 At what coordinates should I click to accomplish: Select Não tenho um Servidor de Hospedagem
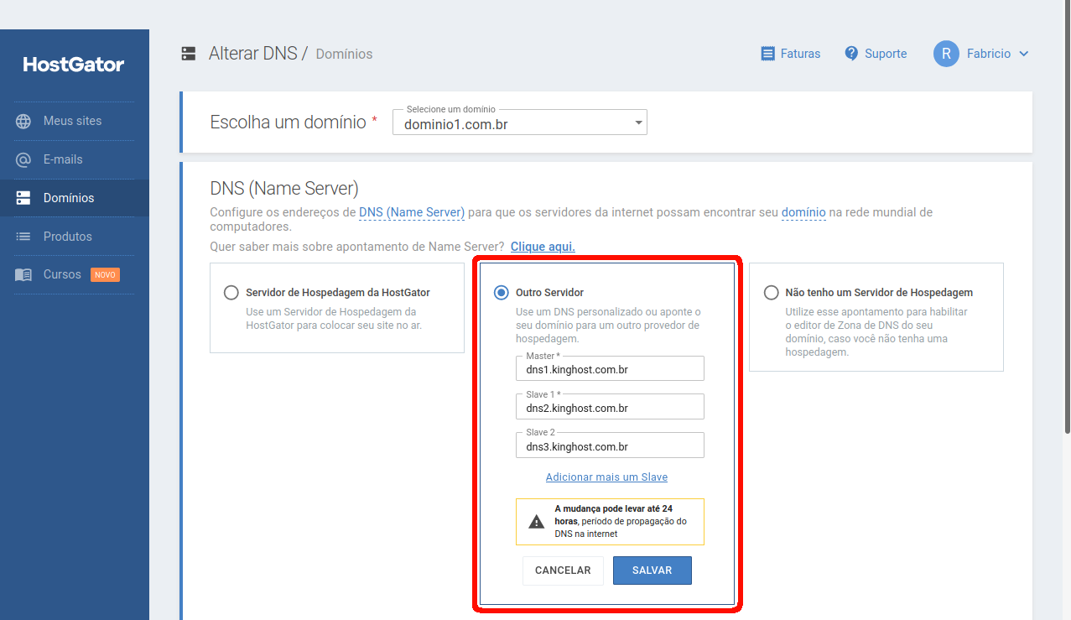point(771,293)
